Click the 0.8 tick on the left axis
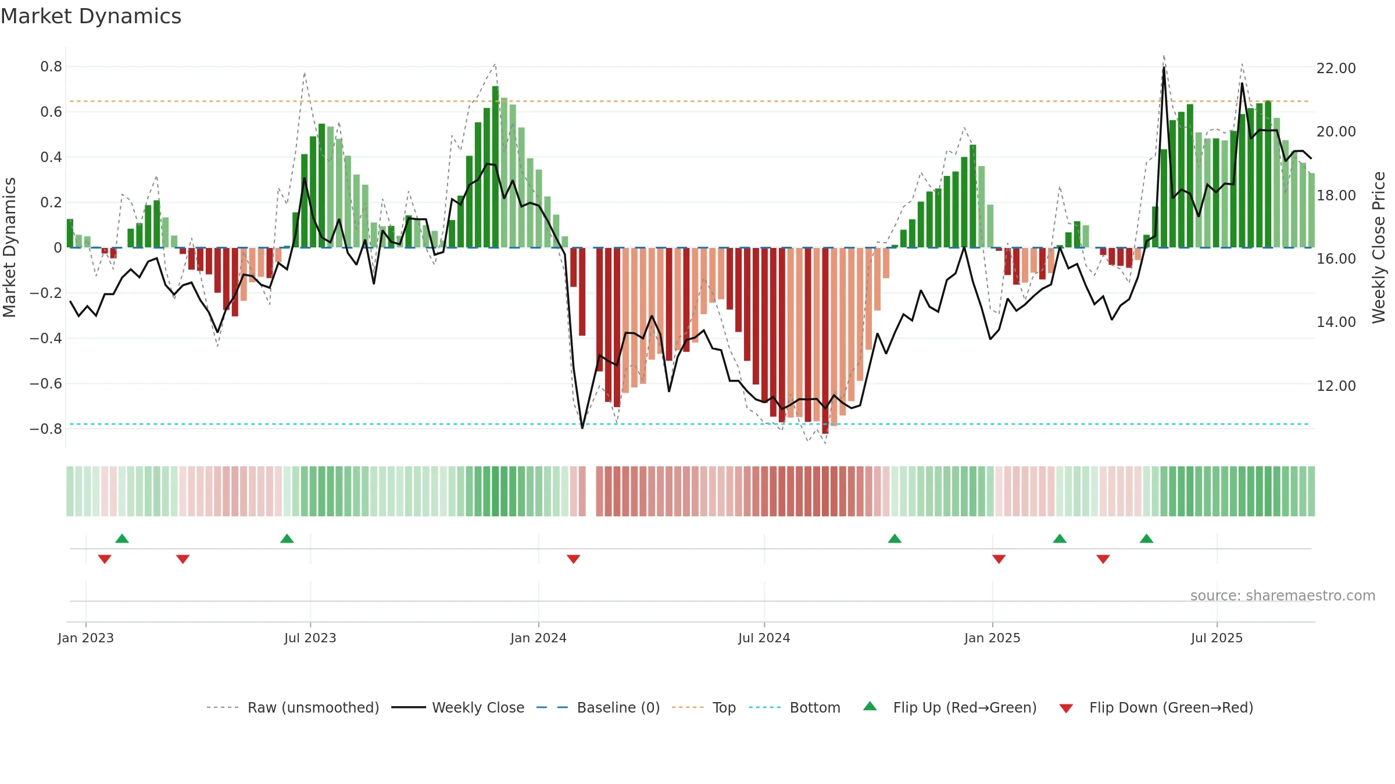Image resolution: width=1395 pixels, height=784 pixels. tap(51, 67)
